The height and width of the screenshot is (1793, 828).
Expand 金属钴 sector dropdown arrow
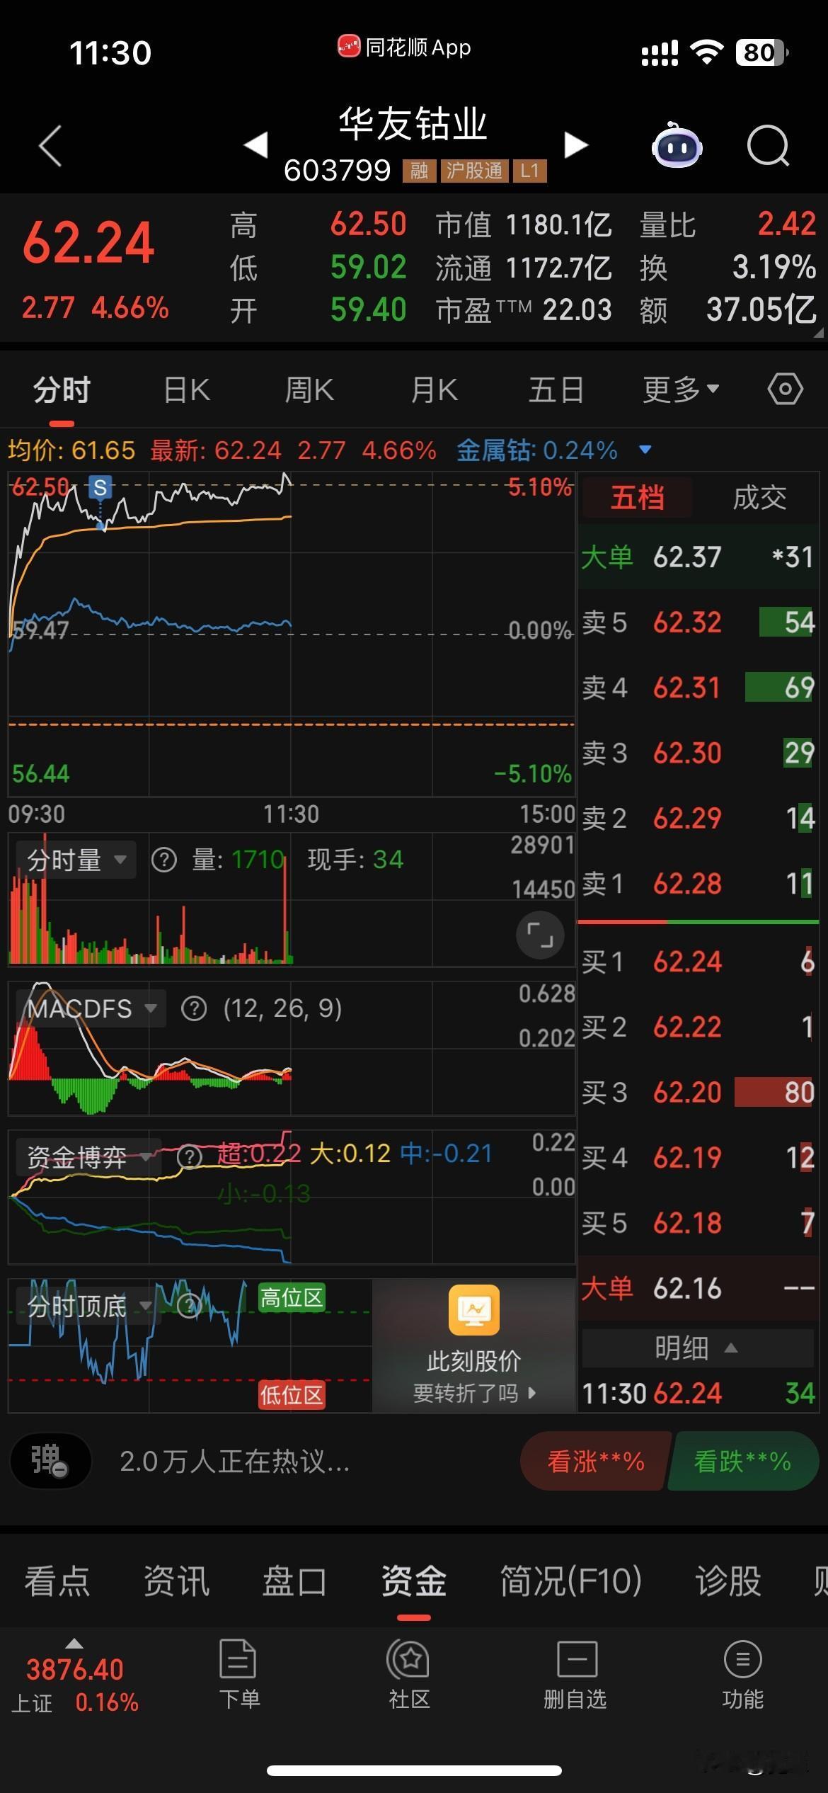click(645, 450)
